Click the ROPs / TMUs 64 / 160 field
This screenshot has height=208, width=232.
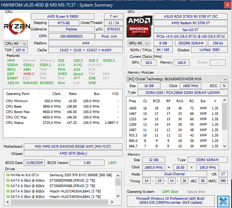point(163,50)
